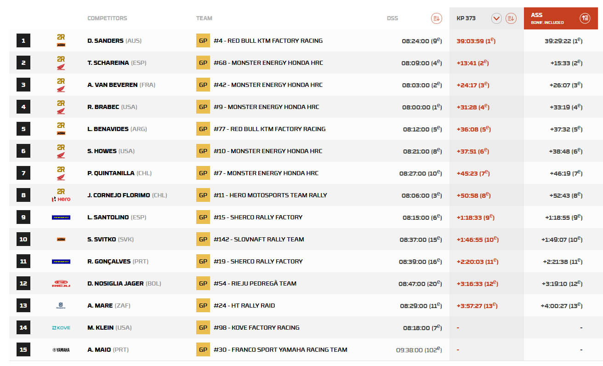Click GP badge for Hero Motosports #11

[203, 195]
